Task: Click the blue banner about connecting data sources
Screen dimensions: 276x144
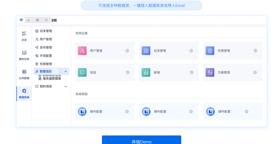Action: point(142,5)
